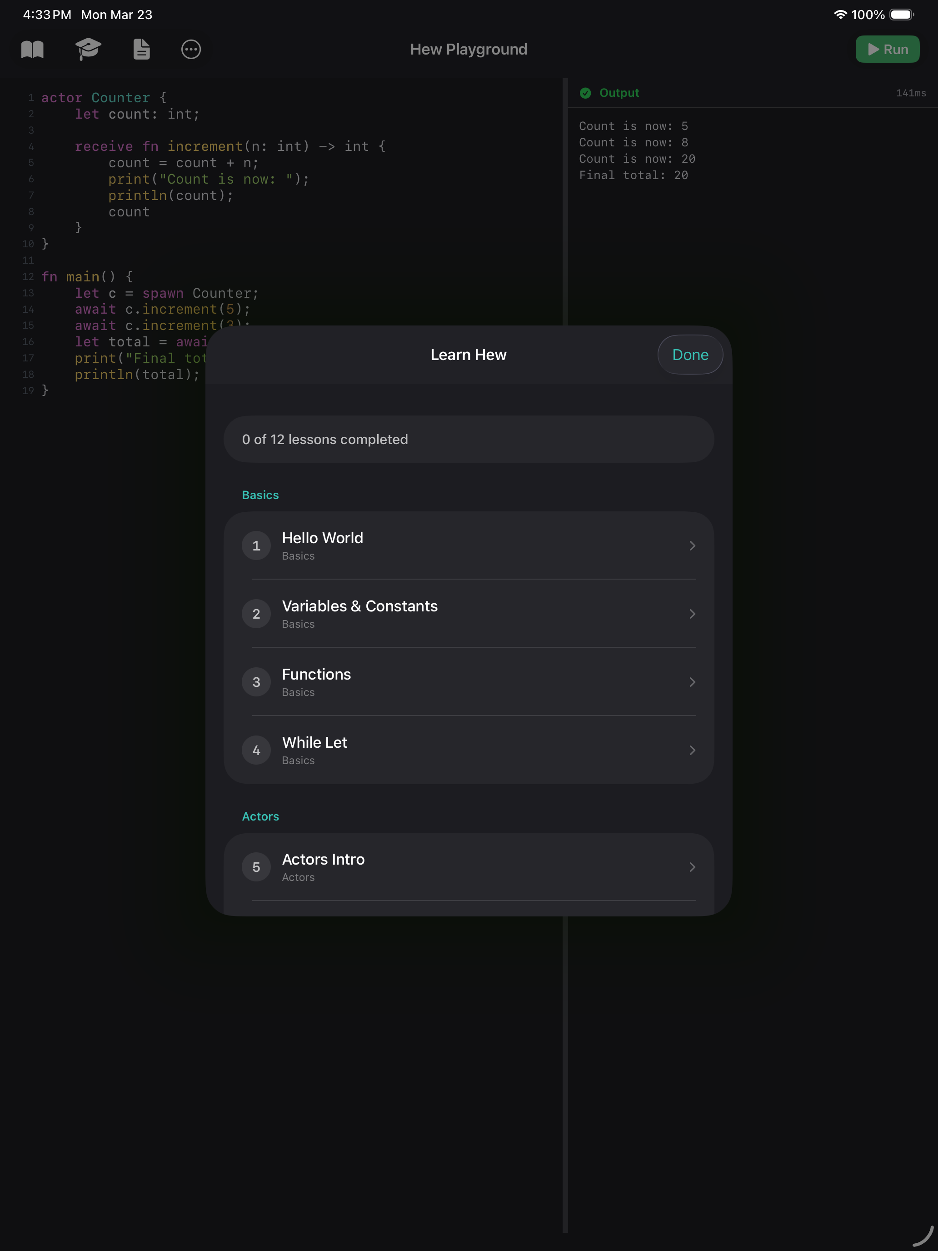Dismiss Learn Hew with Done
The image size is (938, 1251).
point(690,355)
